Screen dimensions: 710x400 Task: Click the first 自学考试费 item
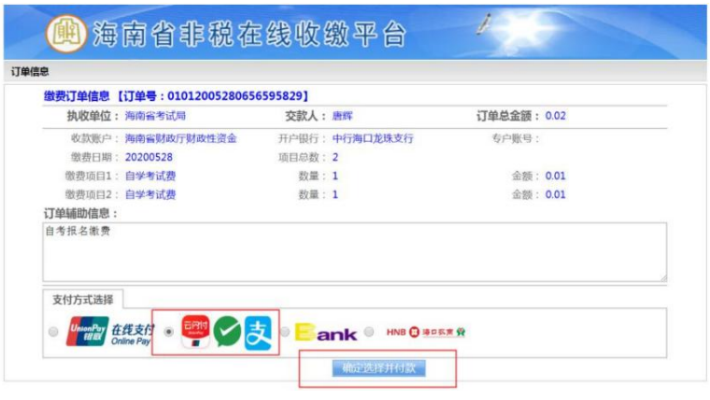point(149,176)
